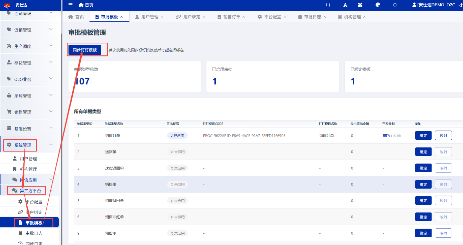Click the PROC-9622AF1D template code cell
Image resolution: width=463 pixels, height=245 pixels.
244,136
